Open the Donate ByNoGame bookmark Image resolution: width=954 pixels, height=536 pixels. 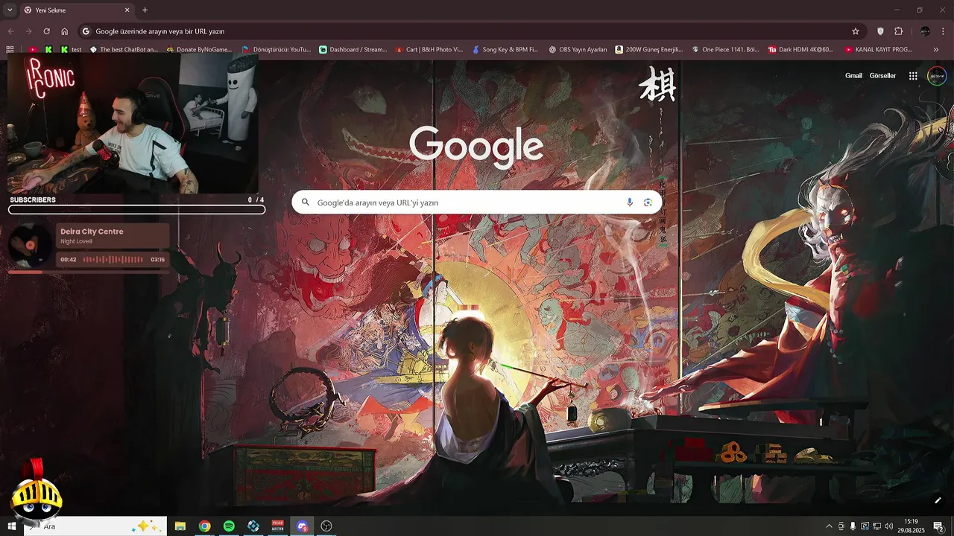[x=199, y=49]
